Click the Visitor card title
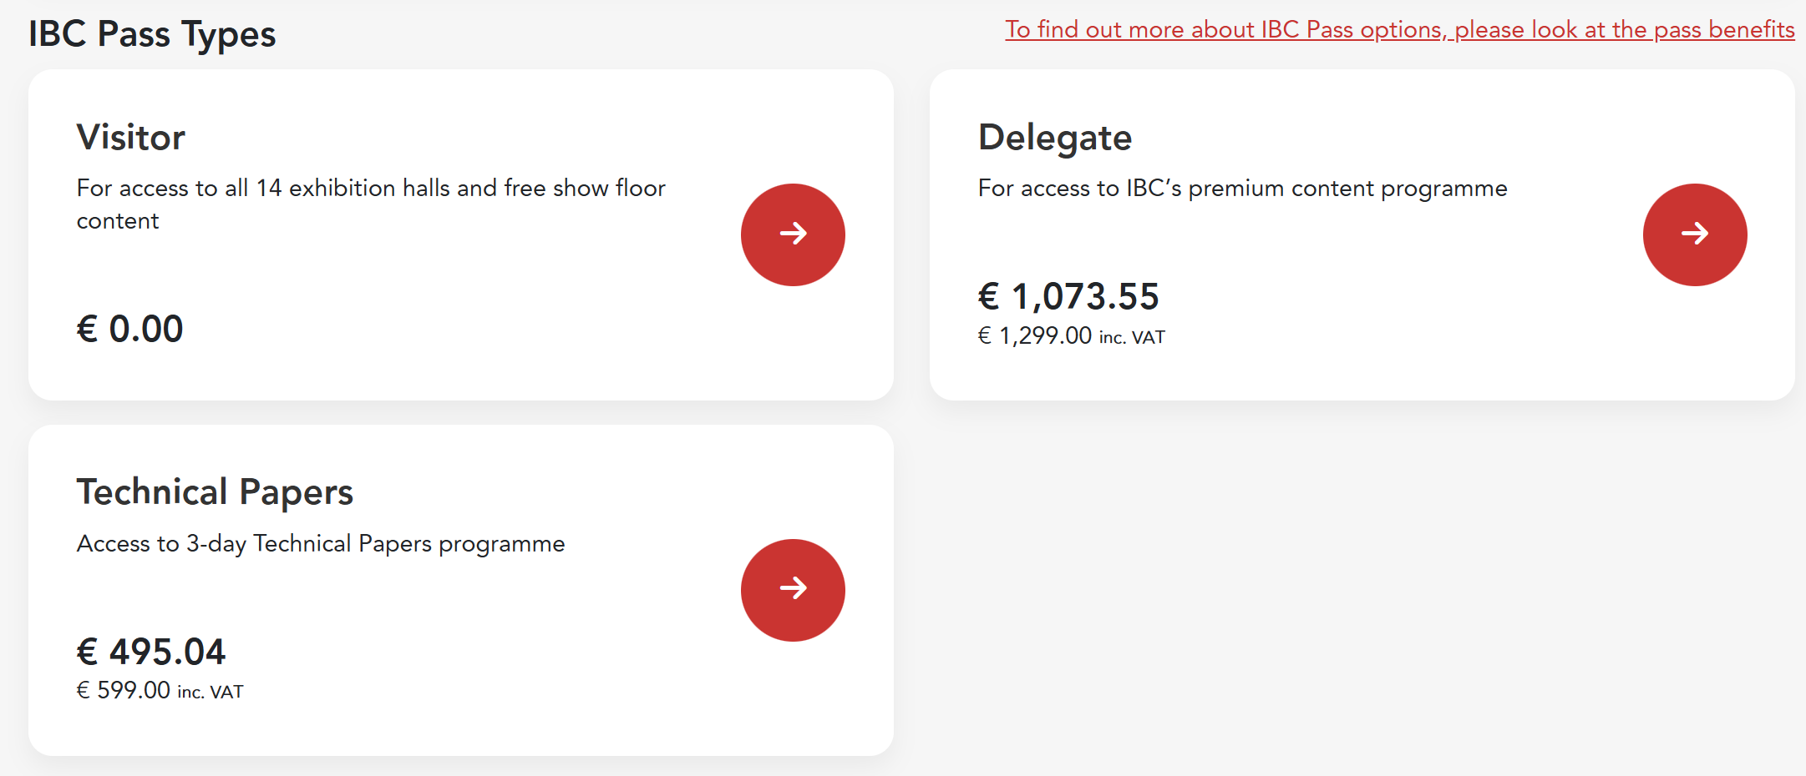This screenshot has height=776, width=1806. [x=130, y=137]
